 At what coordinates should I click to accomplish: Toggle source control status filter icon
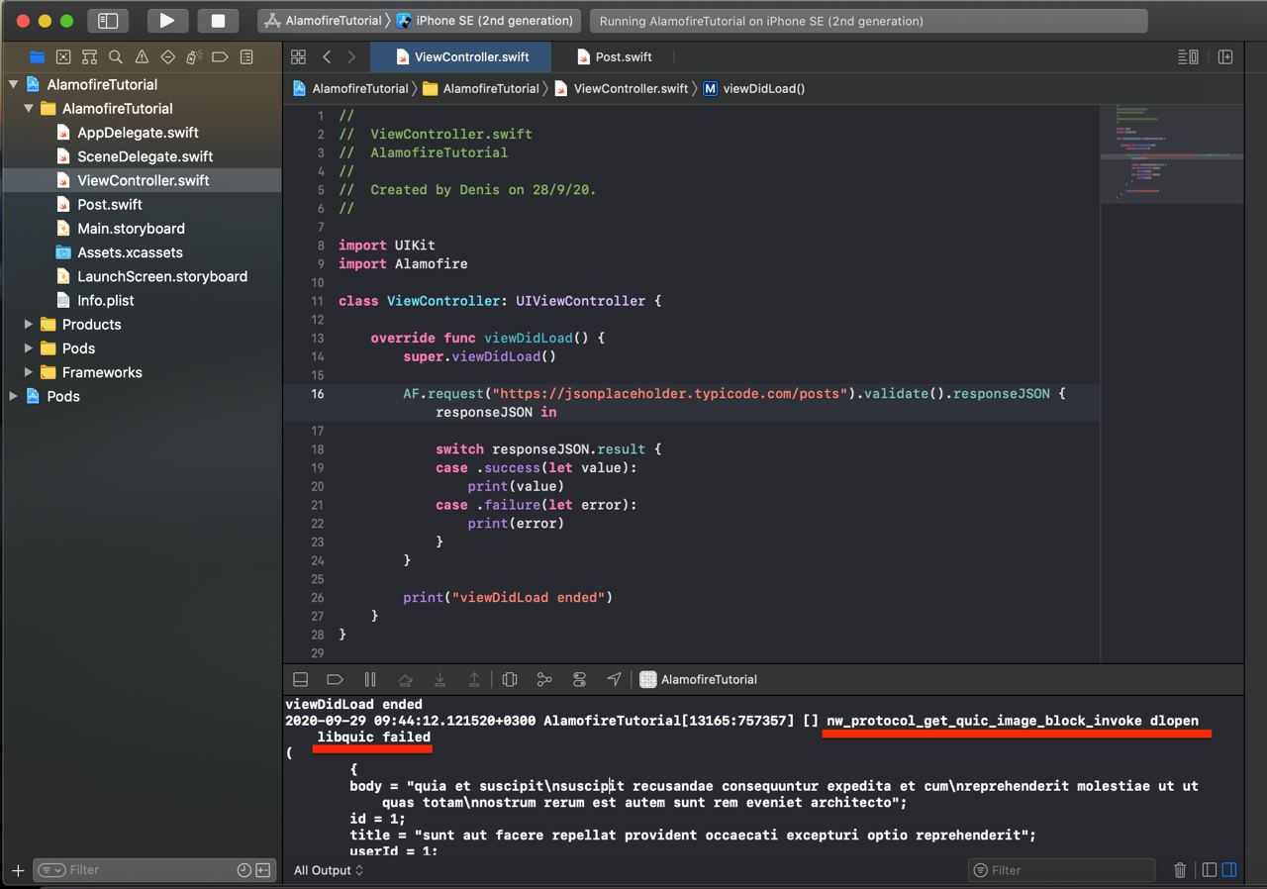(x=262, y=869)
